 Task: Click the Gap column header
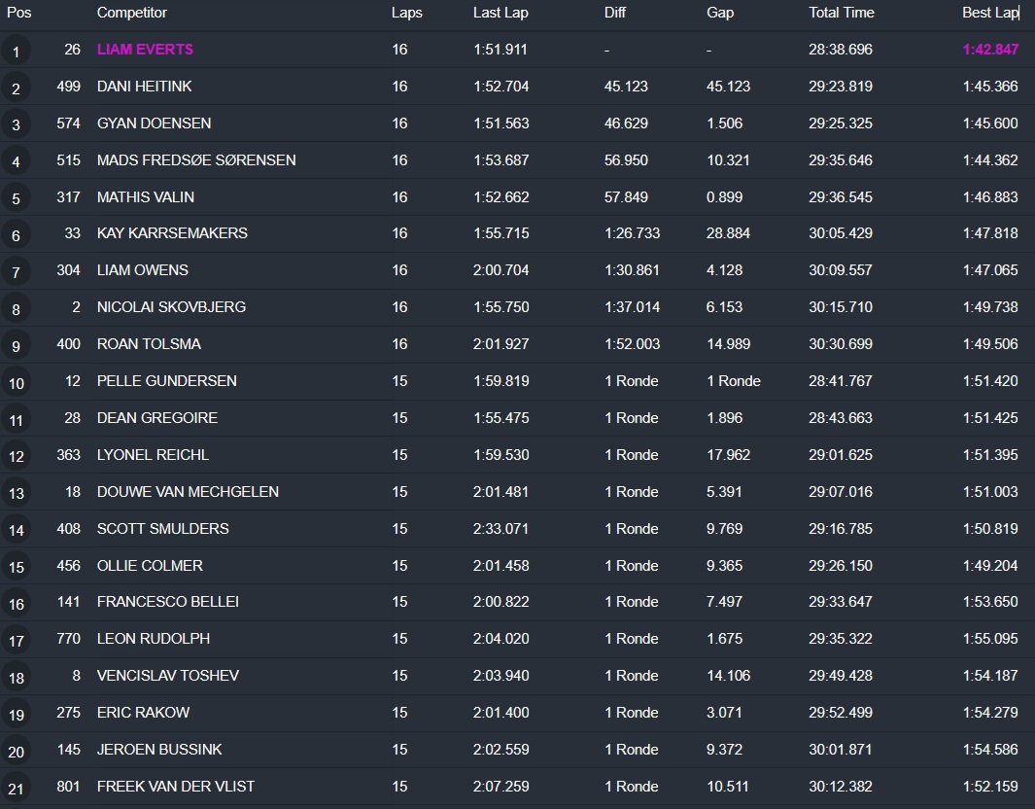coord(720,13)
